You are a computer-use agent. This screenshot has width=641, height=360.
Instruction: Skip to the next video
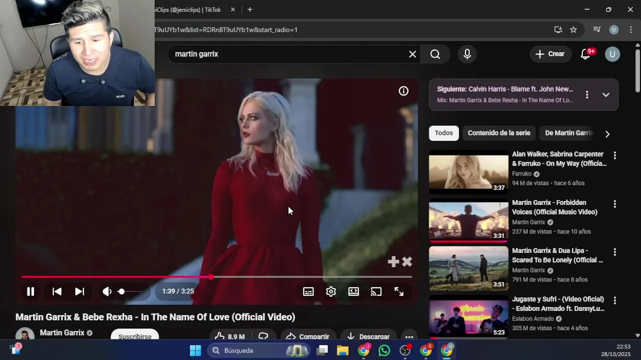[80, 291]
